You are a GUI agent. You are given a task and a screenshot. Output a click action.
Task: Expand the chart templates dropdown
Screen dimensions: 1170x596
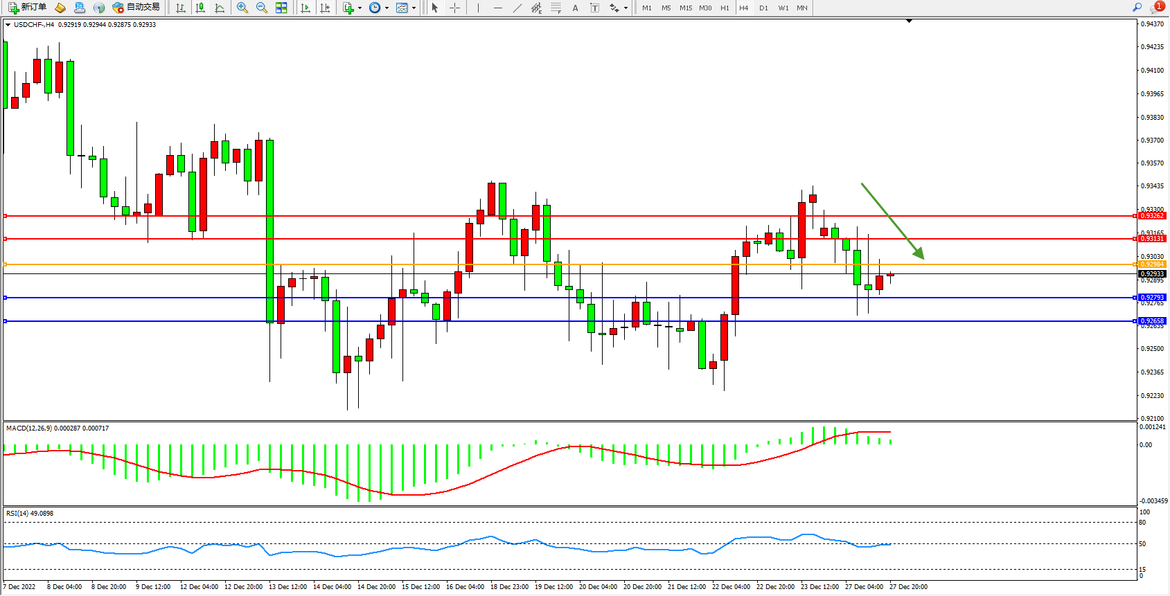pos(414,8)
